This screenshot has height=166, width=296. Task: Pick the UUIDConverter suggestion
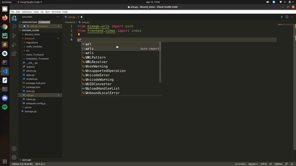(120, 84)
